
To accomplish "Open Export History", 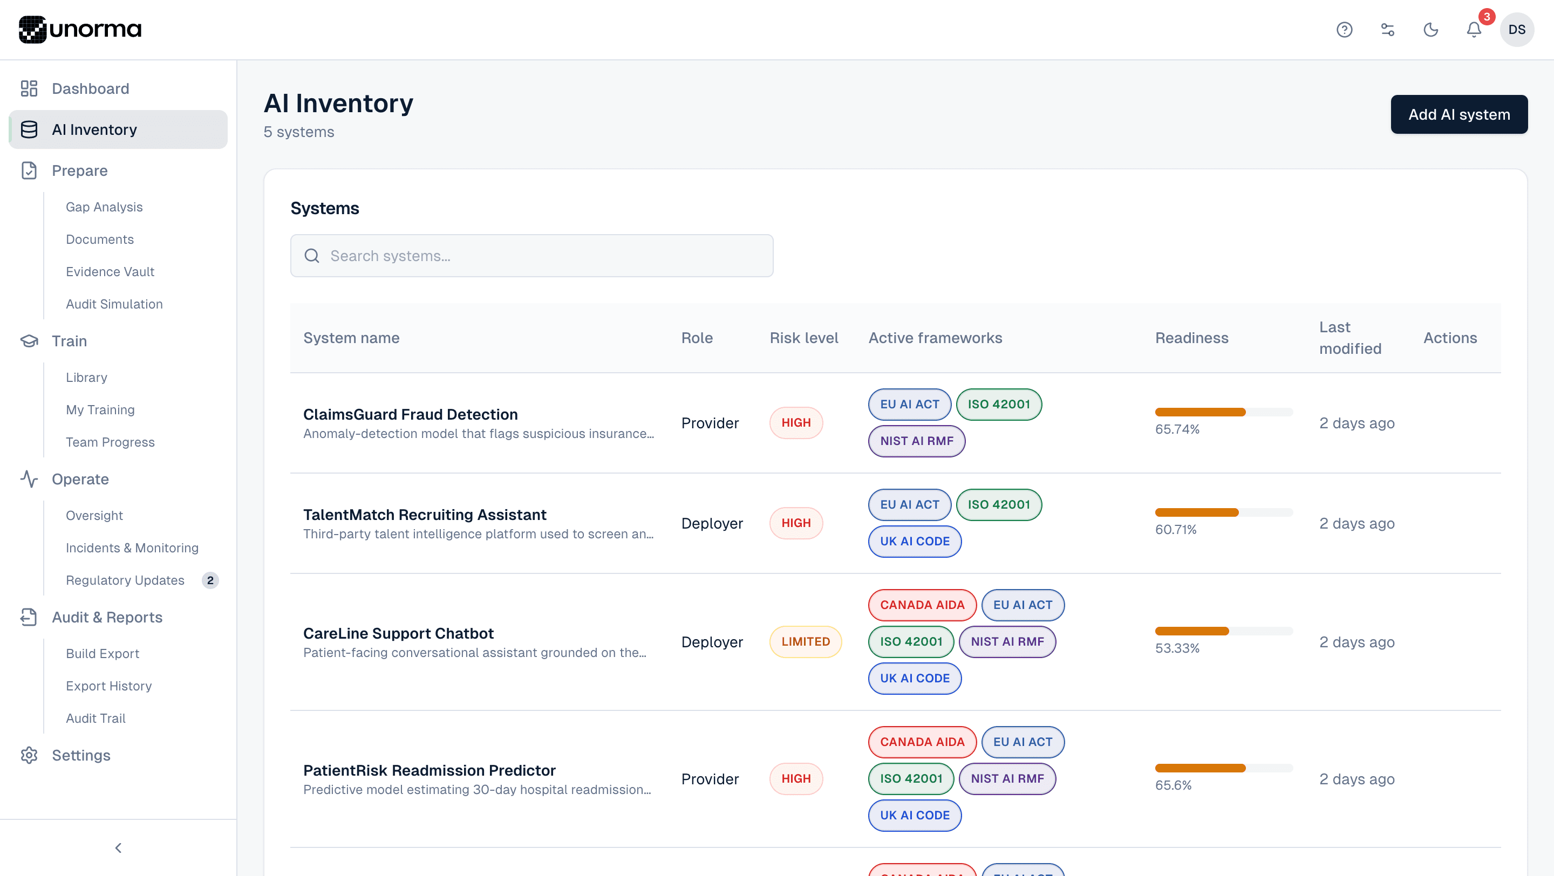I will 108,686.
